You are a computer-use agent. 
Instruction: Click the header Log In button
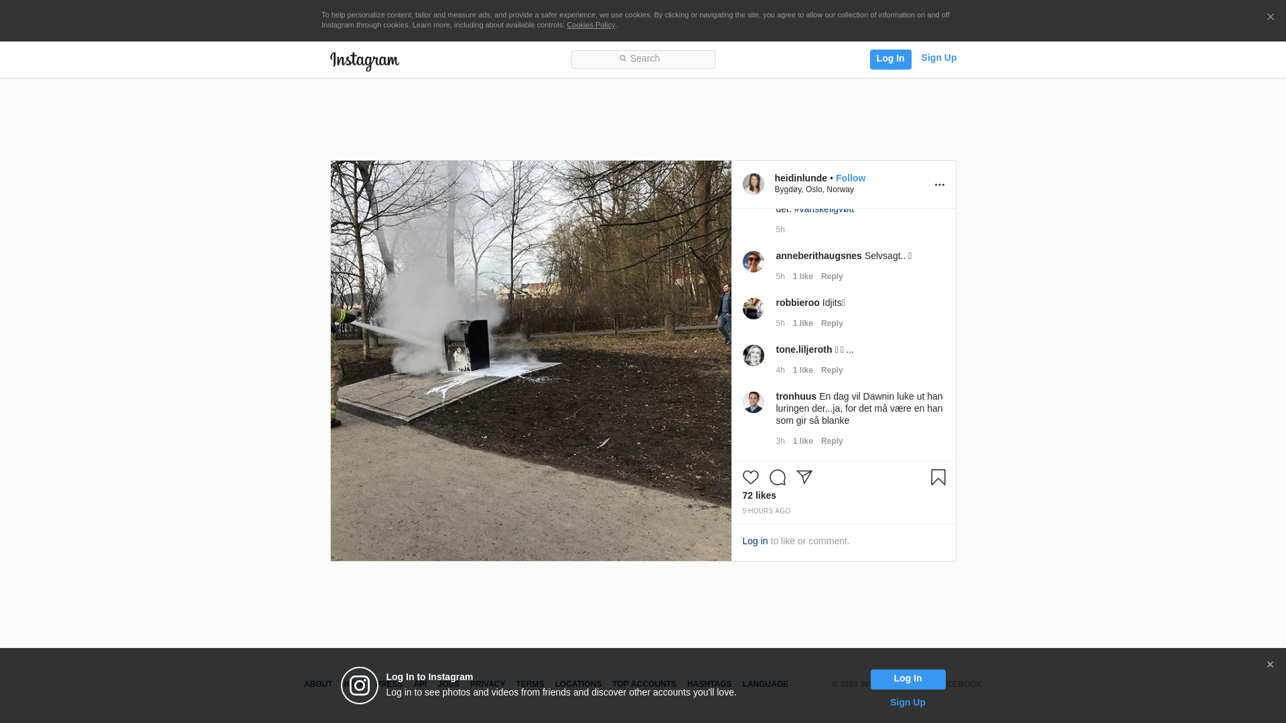coord(891,60)
